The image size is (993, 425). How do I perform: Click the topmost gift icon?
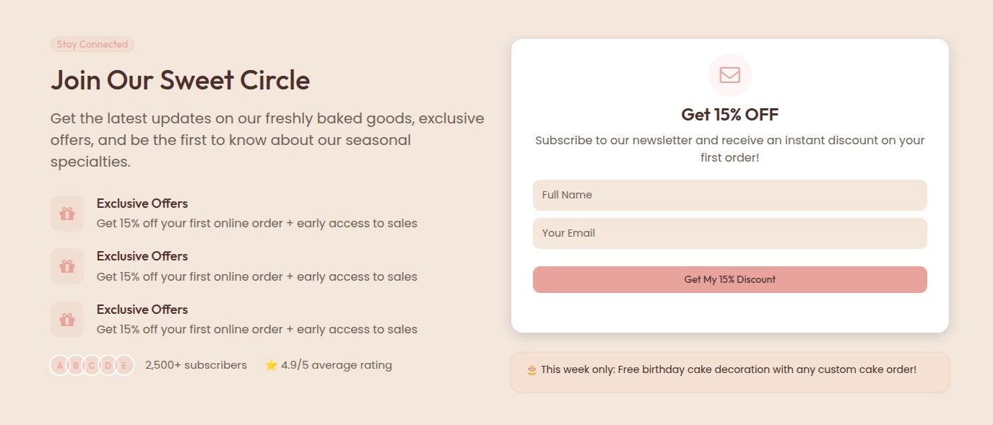(x=67, y=214)
